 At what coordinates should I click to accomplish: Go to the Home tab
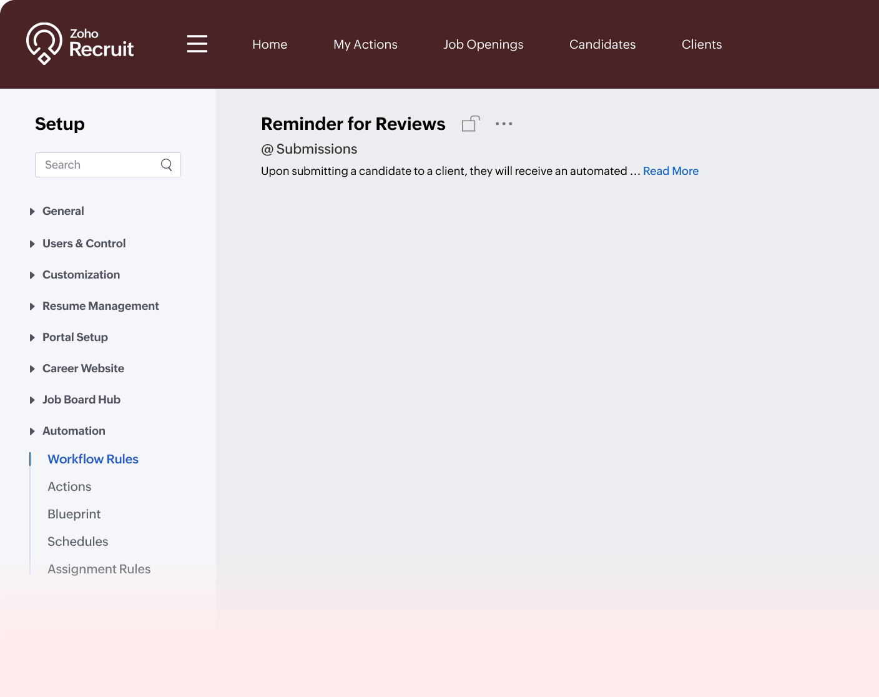point(270,44)
